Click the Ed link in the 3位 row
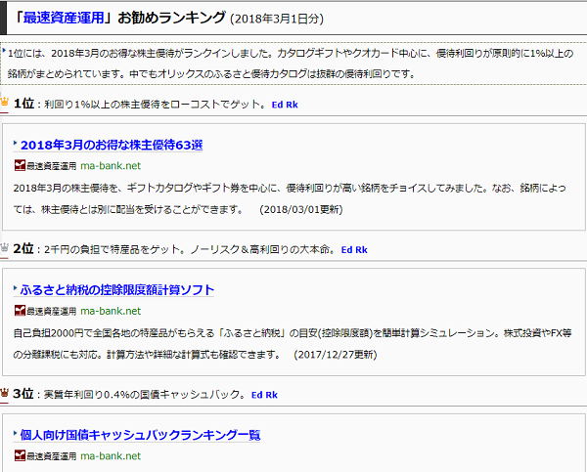This screenshot has height=472, width=587. tap(256, 395)
